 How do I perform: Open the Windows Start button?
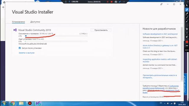pos(4,103)
